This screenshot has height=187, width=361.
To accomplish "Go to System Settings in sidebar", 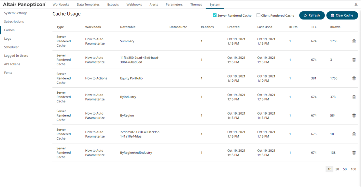I will pyautogui.click(x=16, y=13).
